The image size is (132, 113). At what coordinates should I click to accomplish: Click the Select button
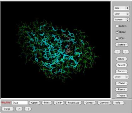point(121,65)
